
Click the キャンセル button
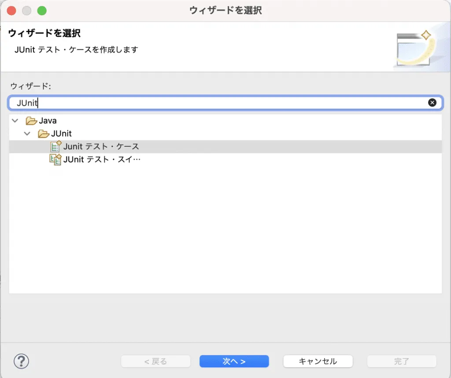pos(318,361)
